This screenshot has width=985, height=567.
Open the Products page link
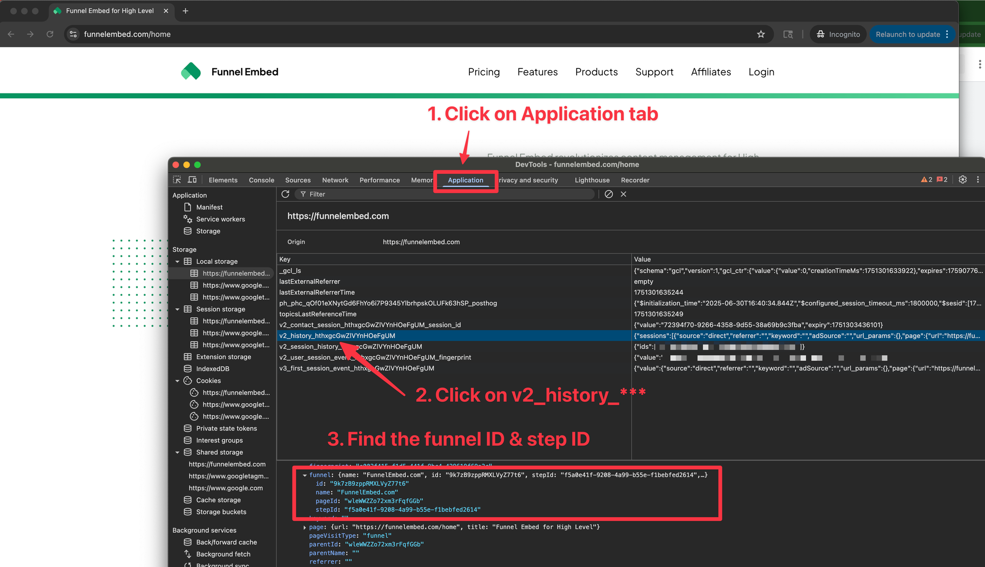point(596,72)
